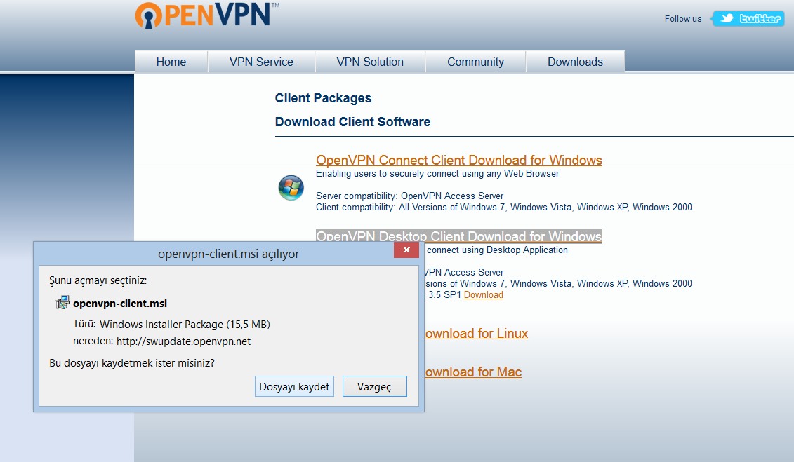Viewport: 794px width, 462px height.
Task: Click the Windows logo icon
Action: tap(291, 188)
